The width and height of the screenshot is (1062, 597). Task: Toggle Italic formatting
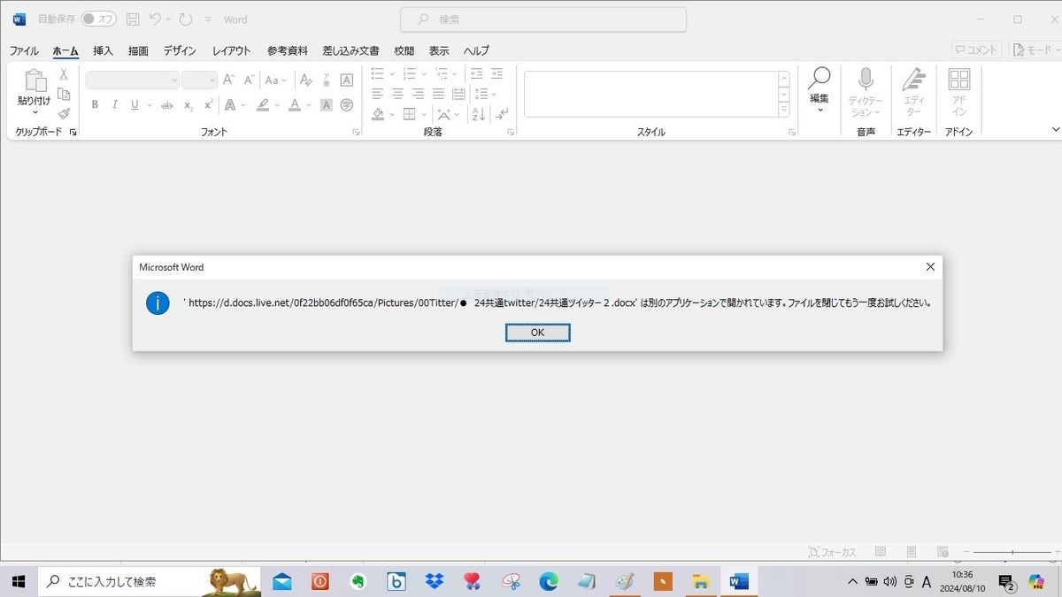[x=115, y=104]
